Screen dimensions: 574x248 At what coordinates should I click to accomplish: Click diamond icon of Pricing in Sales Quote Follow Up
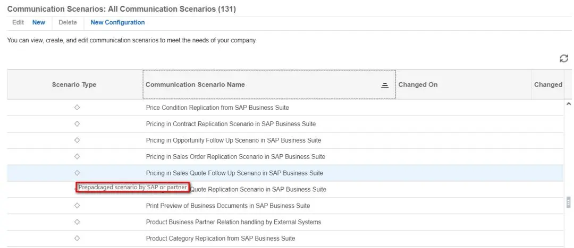click(x=77, y=173)
